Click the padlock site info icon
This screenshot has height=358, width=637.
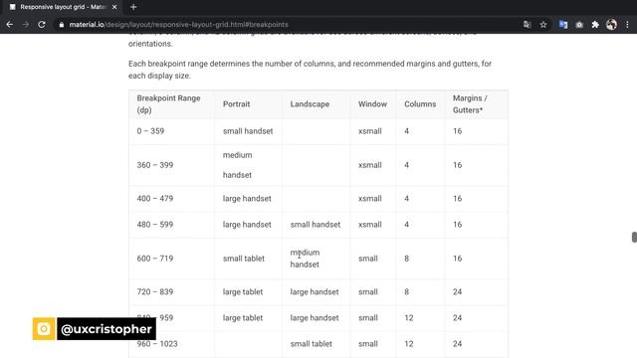62,25
